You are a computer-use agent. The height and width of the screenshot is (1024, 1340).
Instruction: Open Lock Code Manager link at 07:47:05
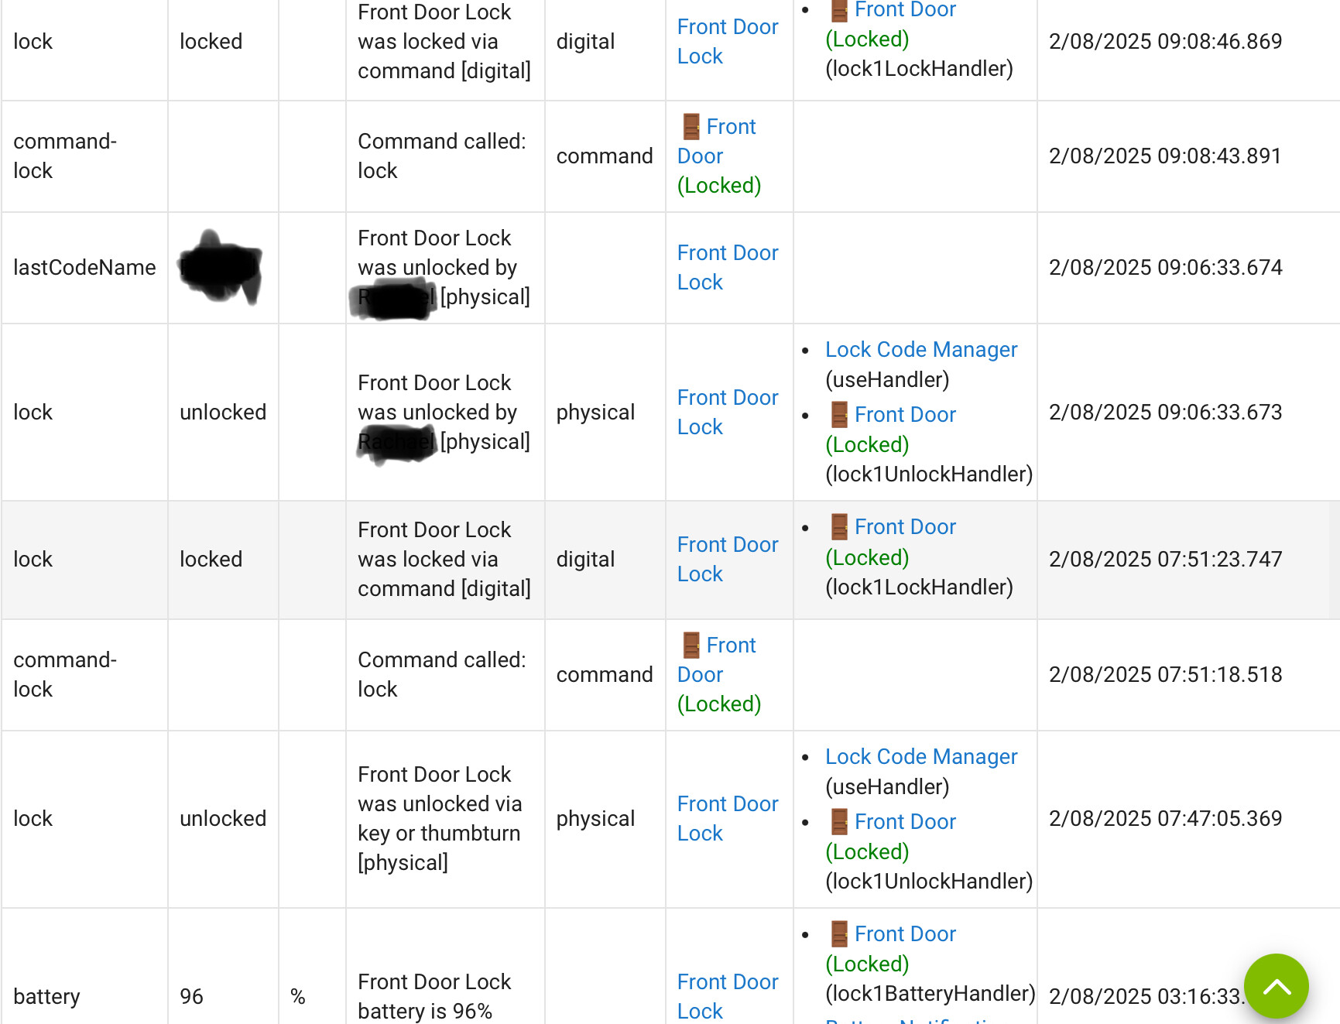click(920, 757)
